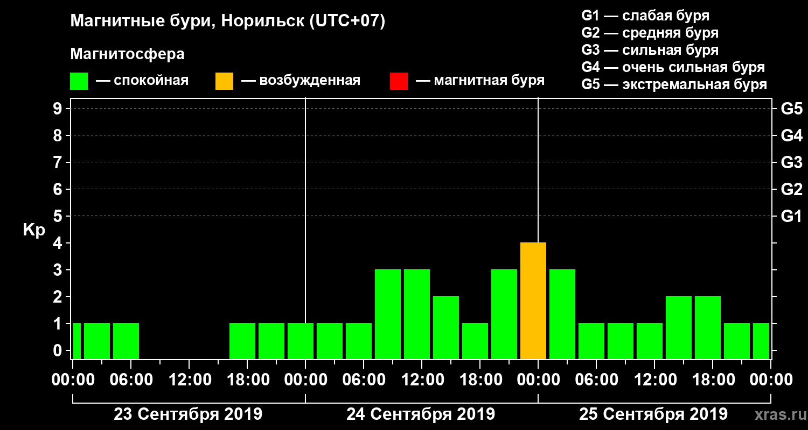Click the green 'спокойная' legend swatch
Viewport: 808px width, 430px height.
tap(79, 81)
